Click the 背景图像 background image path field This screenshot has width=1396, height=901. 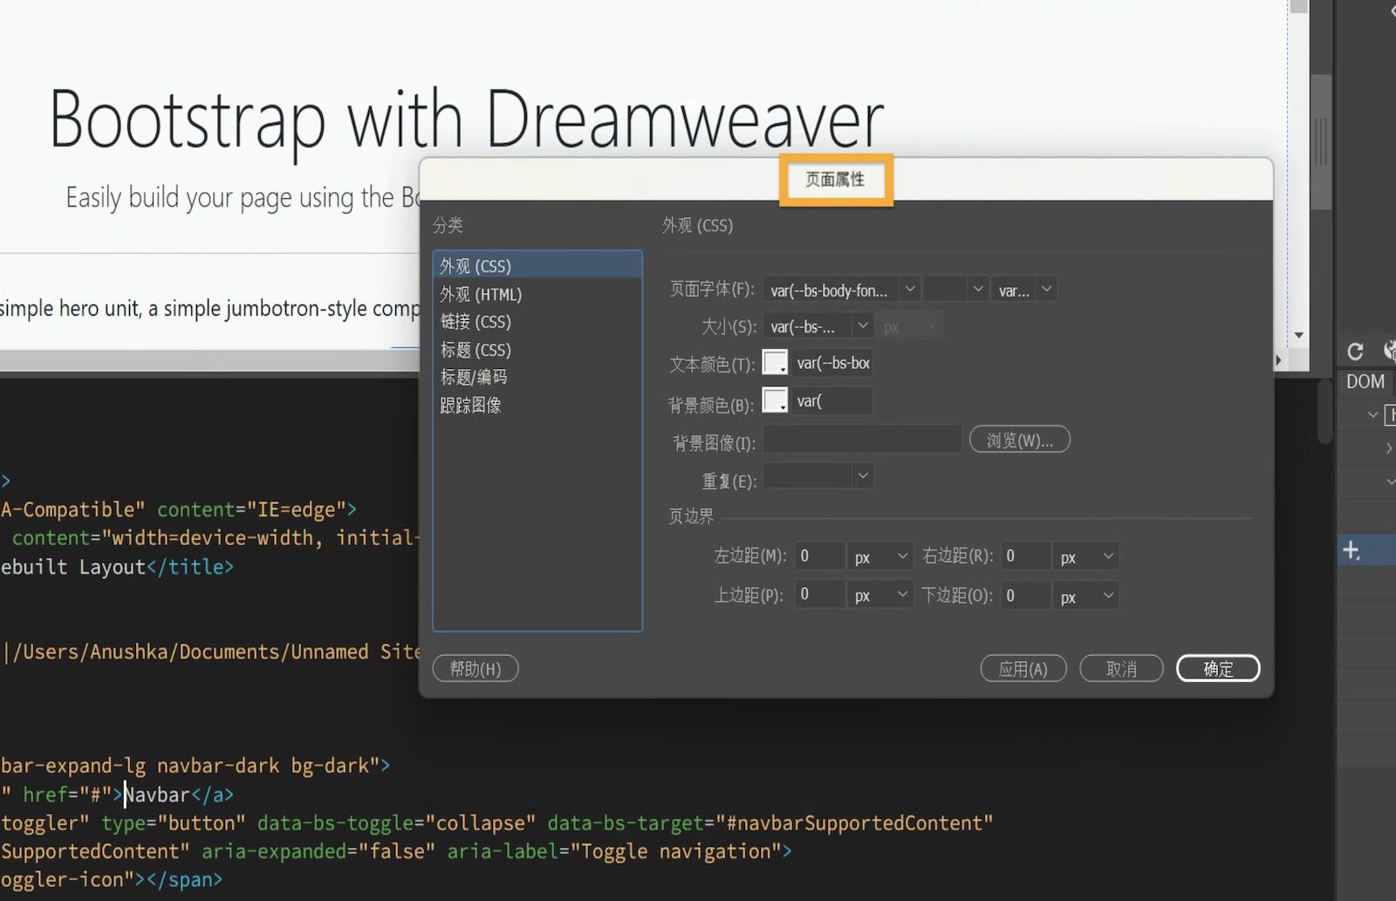[x=862, y=440]
